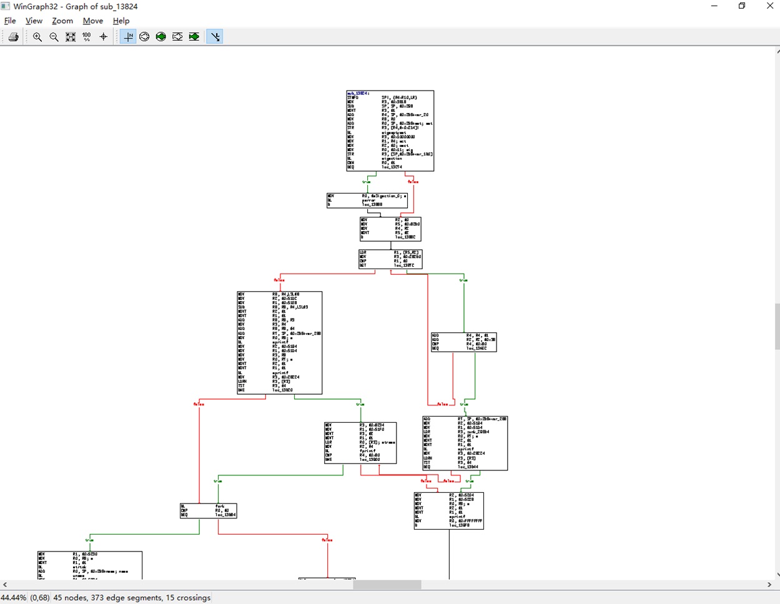
Task: Toggle the Normal view mode button
Action: coord(128,36)
